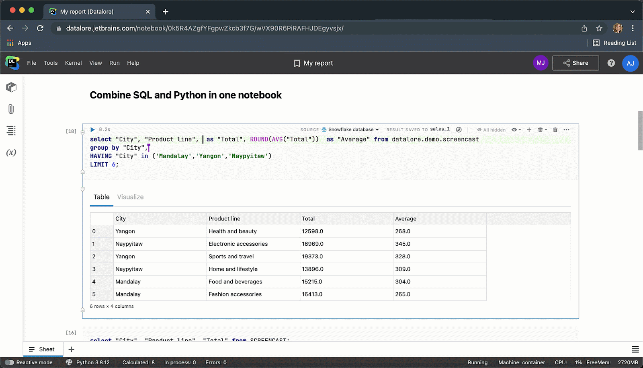643x368 pixels.
Task: Delete the SQL cell with trash icon
Action: pyautogui.click(x=555, y=130)
